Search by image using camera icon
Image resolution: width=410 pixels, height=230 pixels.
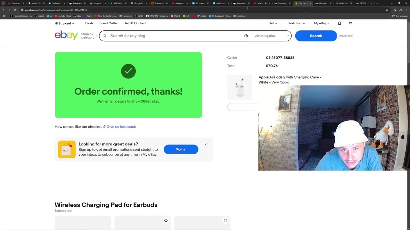(246, 36)
